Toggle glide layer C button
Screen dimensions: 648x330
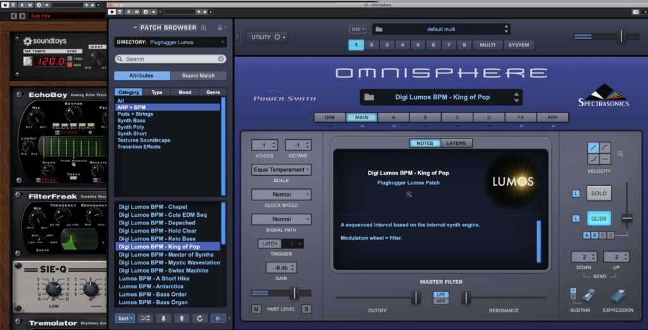point(602,235)
